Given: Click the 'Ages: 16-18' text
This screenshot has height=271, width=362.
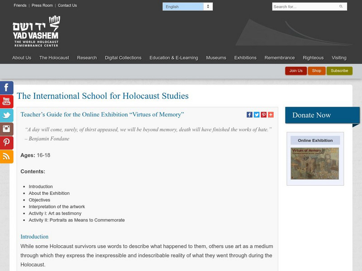Looking at the screenshot, I should click(35, 155).
